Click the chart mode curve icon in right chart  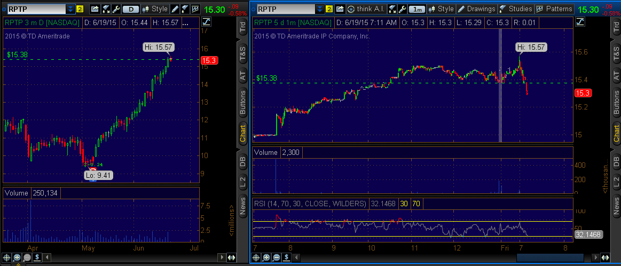coord(580,22)
